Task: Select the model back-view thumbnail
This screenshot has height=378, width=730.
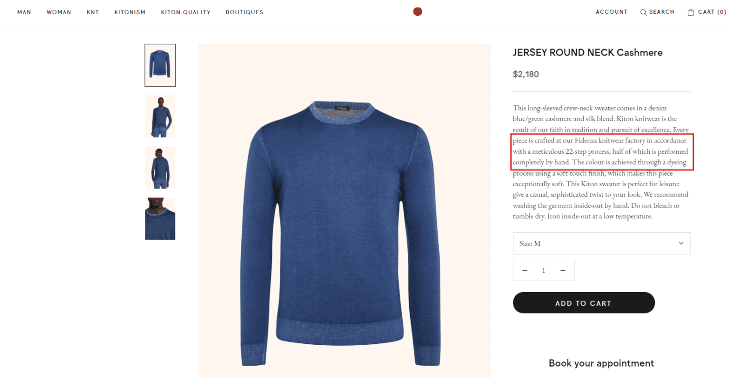Action: click(x=160, y=167)
